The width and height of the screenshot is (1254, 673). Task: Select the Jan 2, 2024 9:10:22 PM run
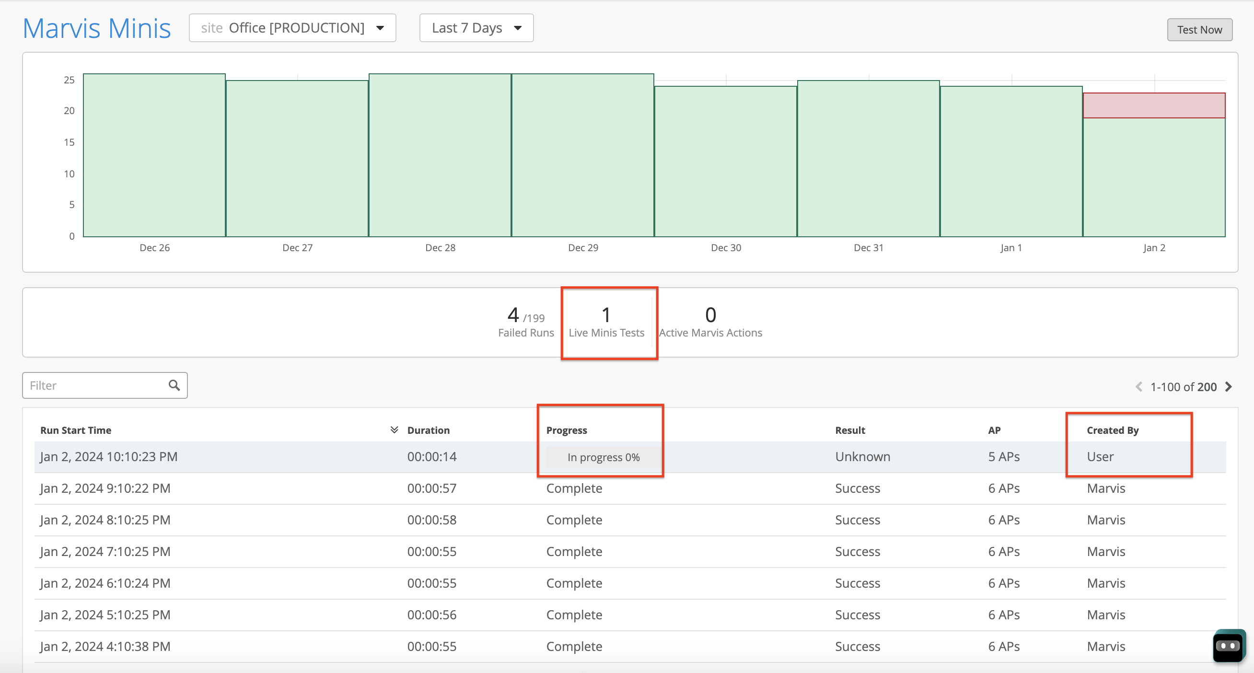coord(630,488)
